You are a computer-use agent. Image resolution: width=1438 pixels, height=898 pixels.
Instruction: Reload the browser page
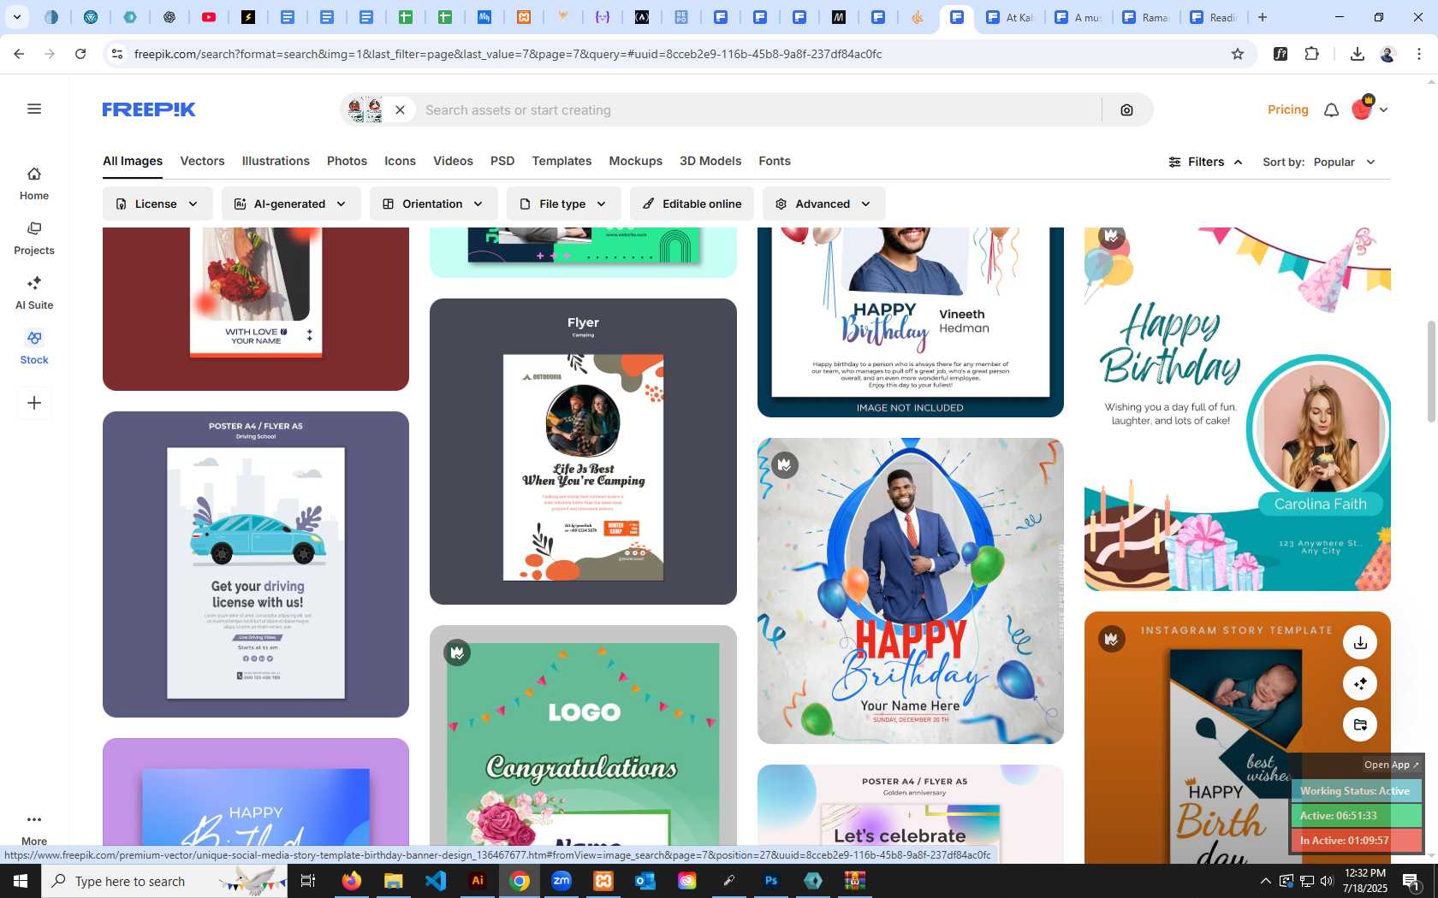click(80, 54)
